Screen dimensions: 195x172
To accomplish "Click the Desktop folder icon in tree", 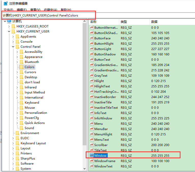I will tap(22, 77).
